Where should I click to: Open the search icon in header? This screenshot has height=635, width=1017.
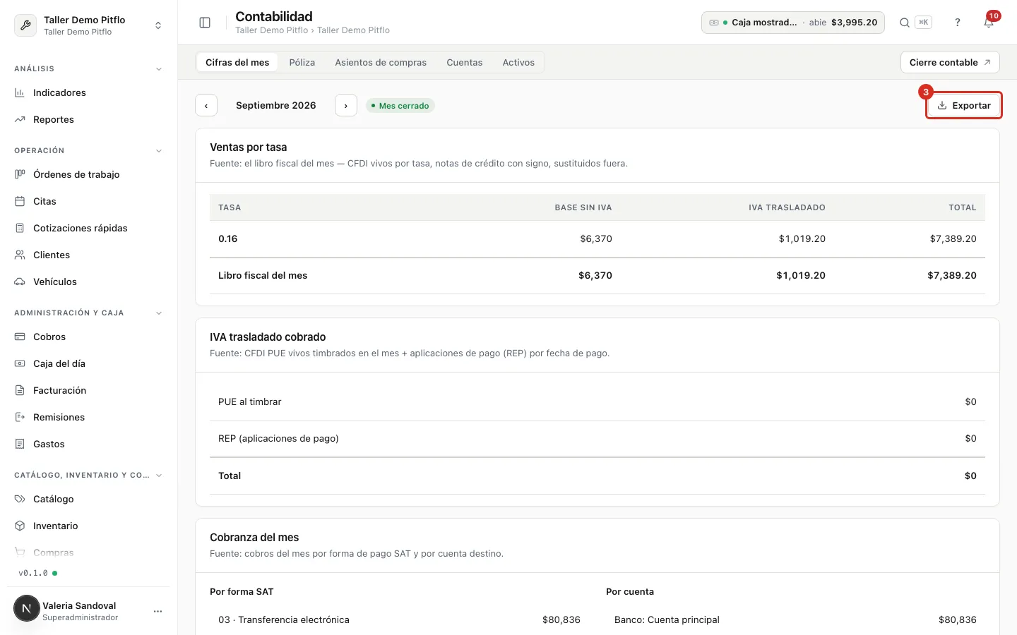click(904, 23)
